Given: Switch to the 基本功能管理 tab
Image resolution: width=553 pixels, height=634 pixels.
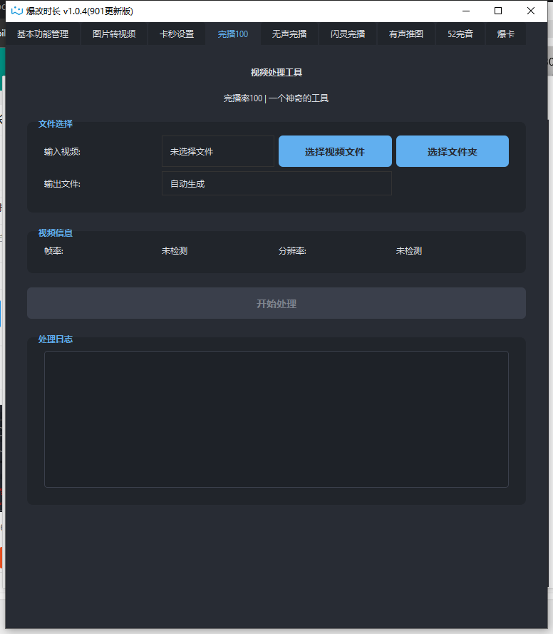Looking at the screenshot, I should tap(43, 34).
